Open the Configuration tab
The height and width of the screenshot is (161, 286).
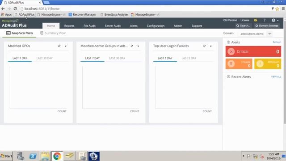[x=156, y=26]
